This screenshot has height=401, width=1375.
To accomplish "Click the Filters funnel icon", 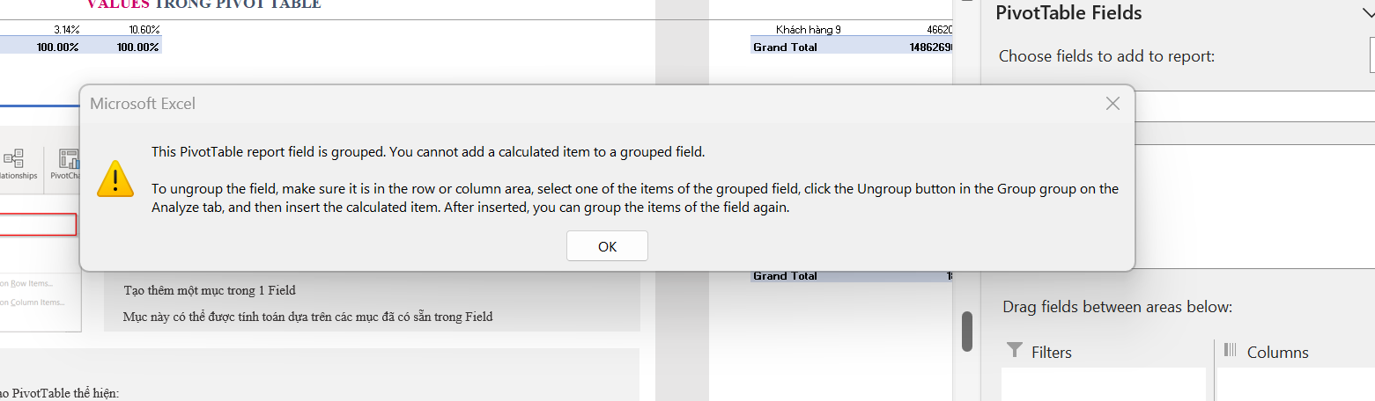I will (x=1015, y=351).
